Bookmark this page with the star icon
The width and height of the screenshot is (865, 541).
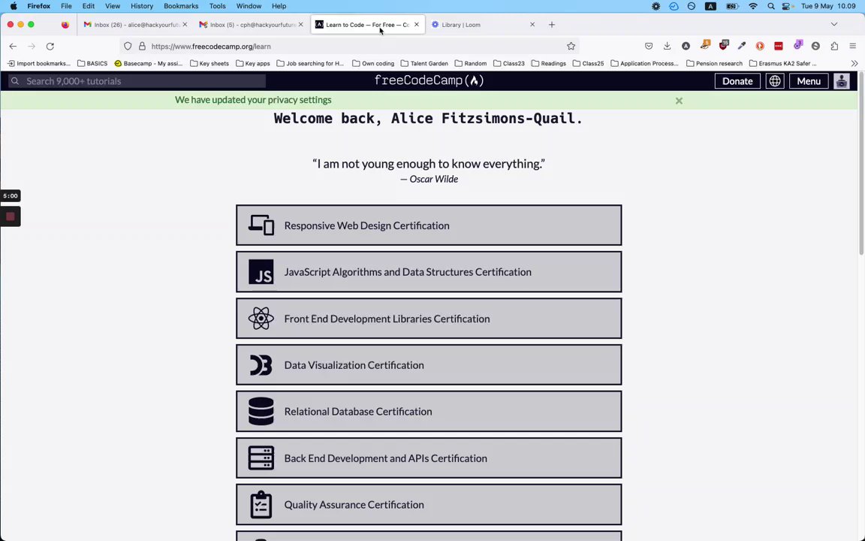pos(571,47)
